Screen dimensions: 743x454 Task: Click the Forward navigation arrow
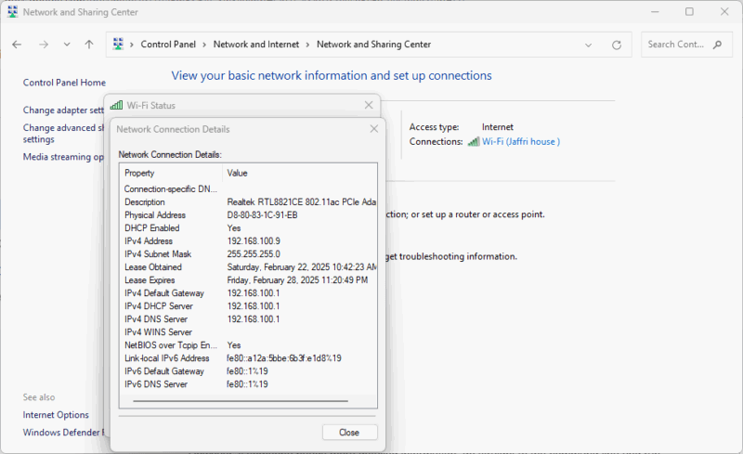(43, 45)
